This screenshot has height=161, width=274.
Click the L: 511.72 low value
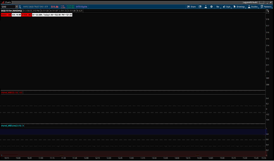tap(63, 11)
